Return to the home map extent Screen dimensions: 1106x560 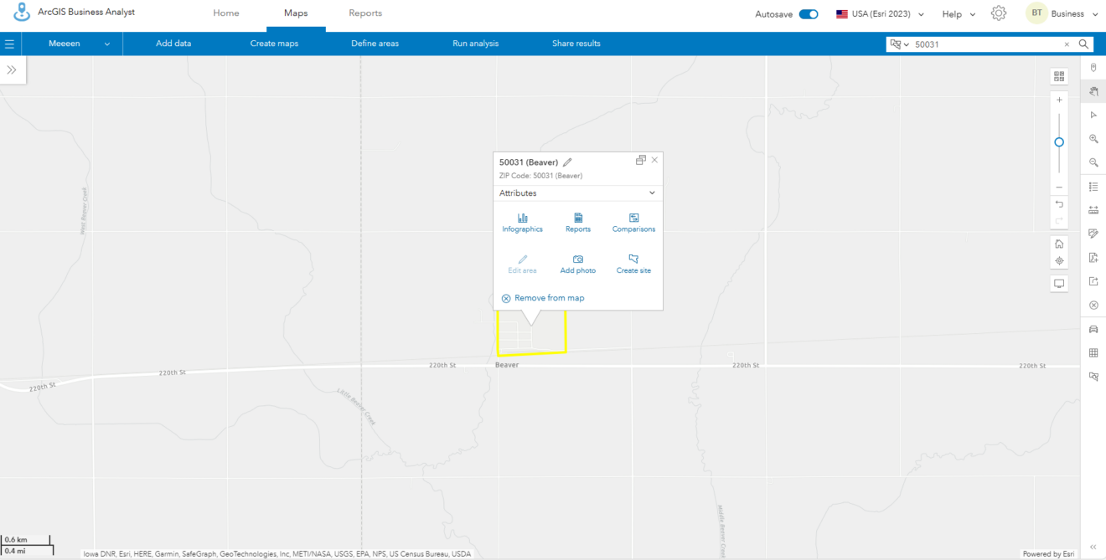pyautogui.click(x=1059, y=244)
